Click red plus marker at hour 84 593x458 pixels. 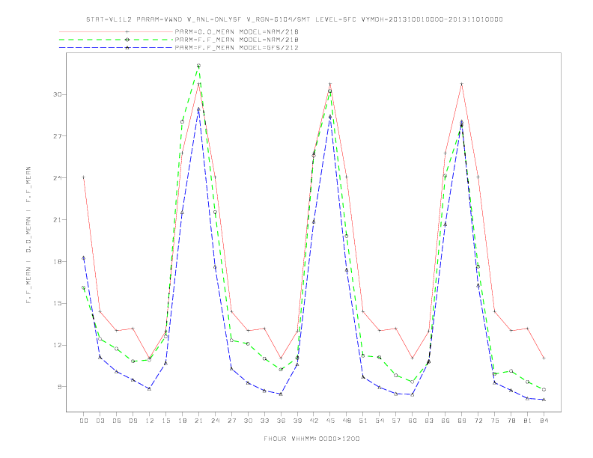544,358
